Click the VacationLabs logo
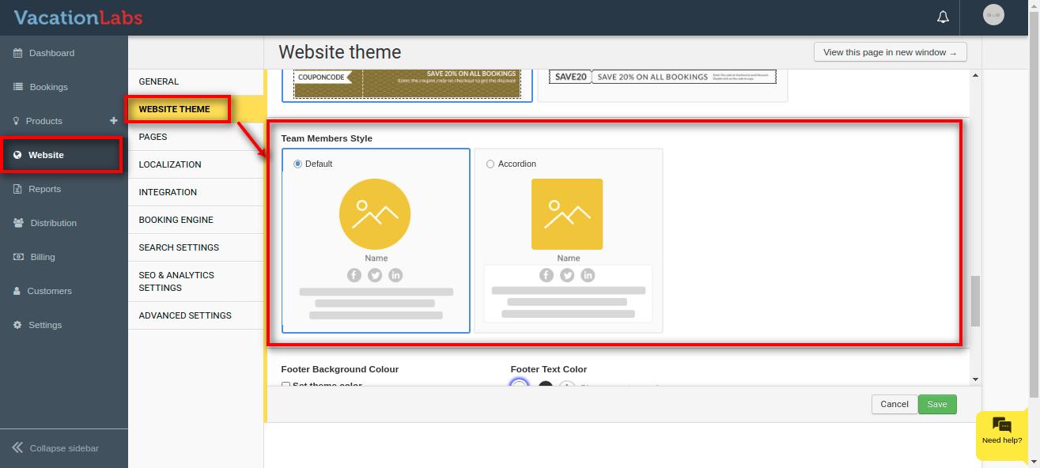 [78, 17]
